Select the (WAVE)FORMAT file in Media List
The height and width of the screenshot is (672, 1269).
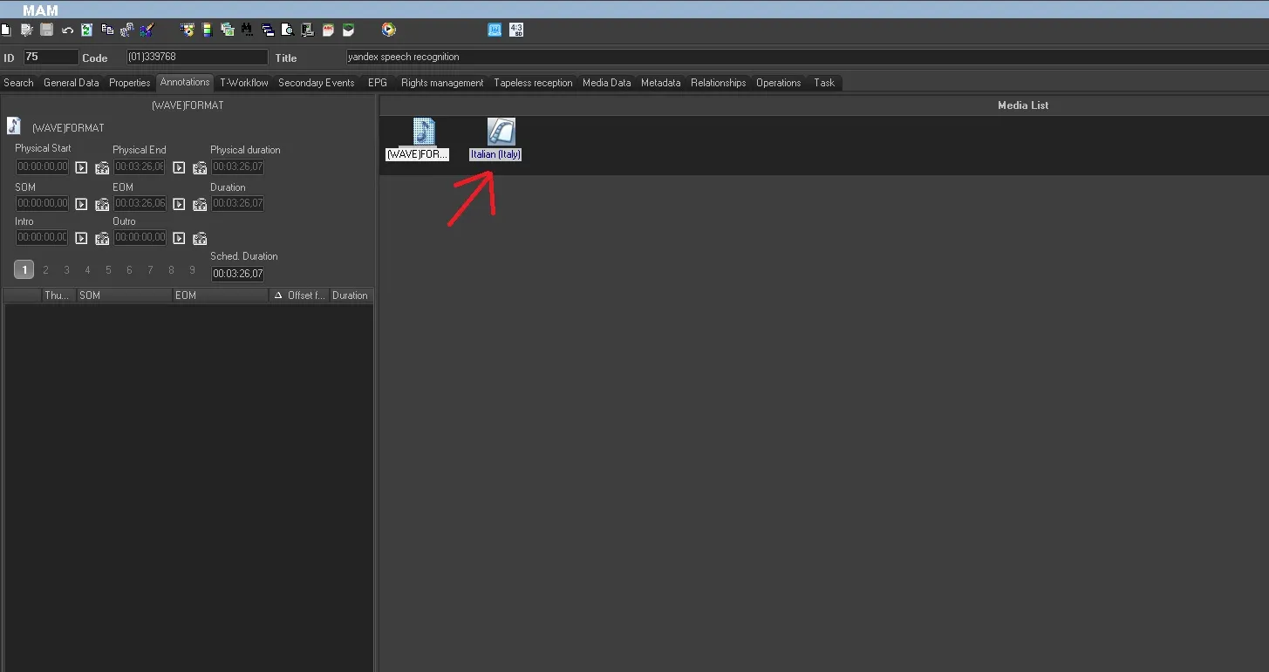[418, 139]
